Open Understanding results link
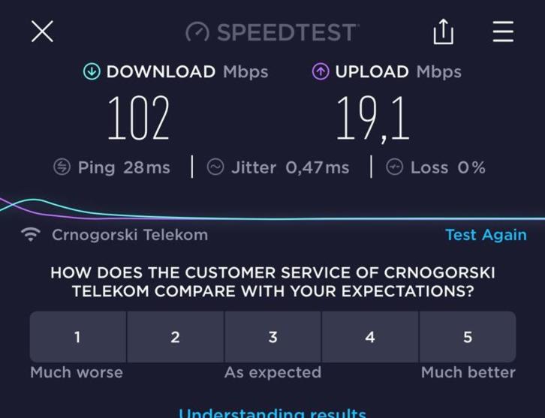The width and height of the screenshot is (545, 418). click(272, 413)
